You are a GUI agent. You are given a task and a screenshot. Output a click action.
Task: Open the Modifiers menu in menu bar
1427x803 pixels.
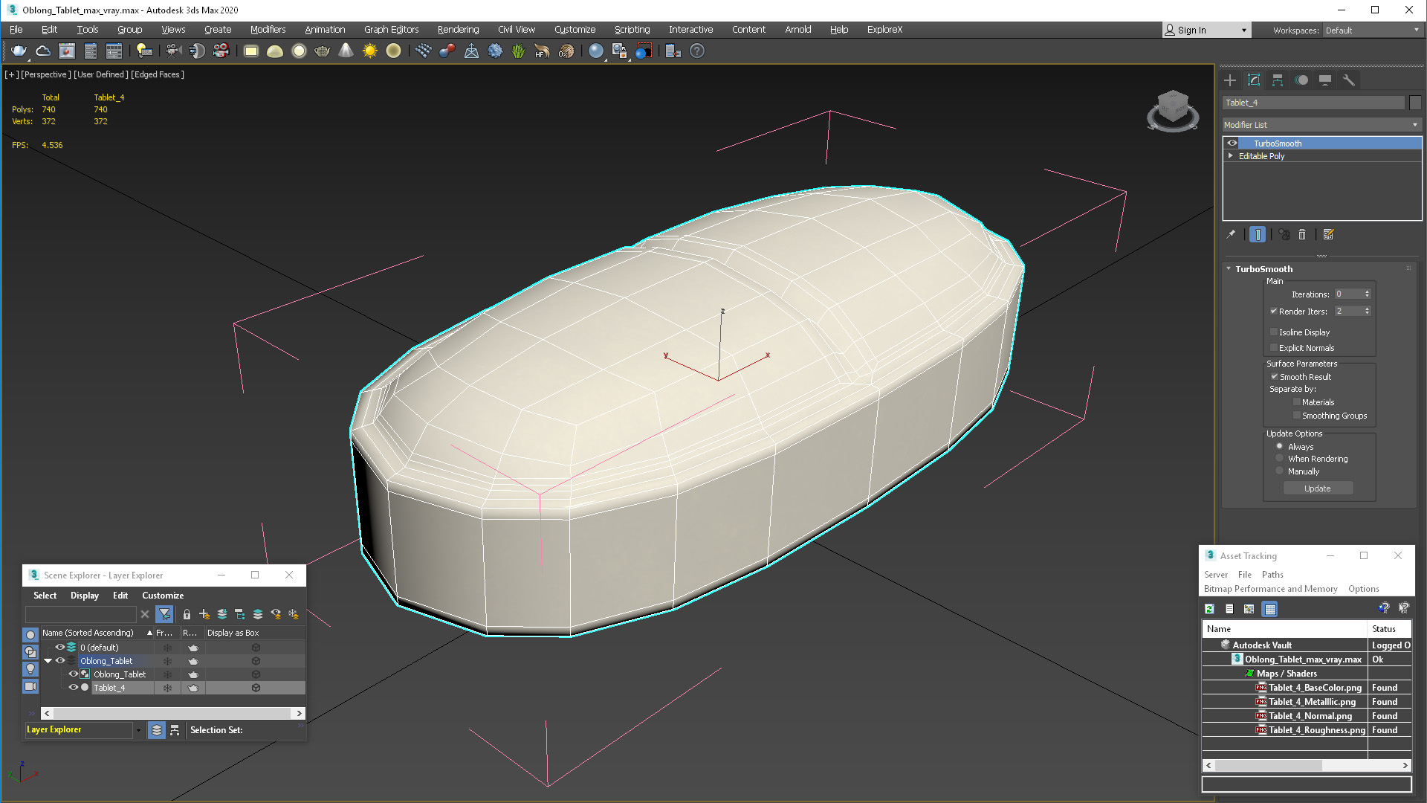point(265,28)
